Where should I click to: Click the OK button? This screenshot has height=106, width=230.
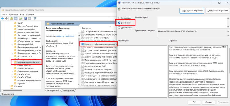(194, 102)
